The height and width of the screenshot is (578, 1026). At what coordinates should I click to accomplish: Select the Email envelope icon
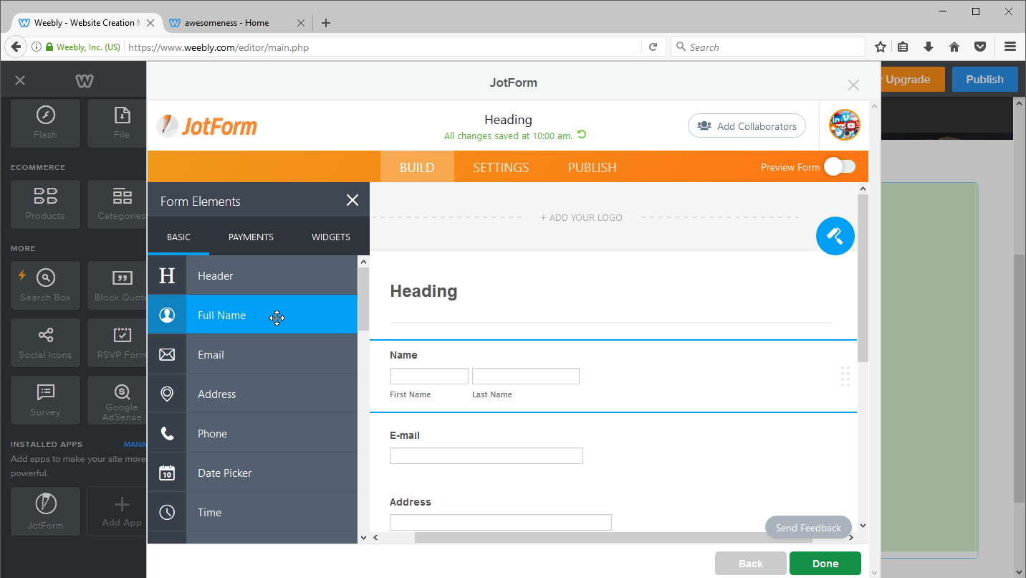click(x=166, y=354)
